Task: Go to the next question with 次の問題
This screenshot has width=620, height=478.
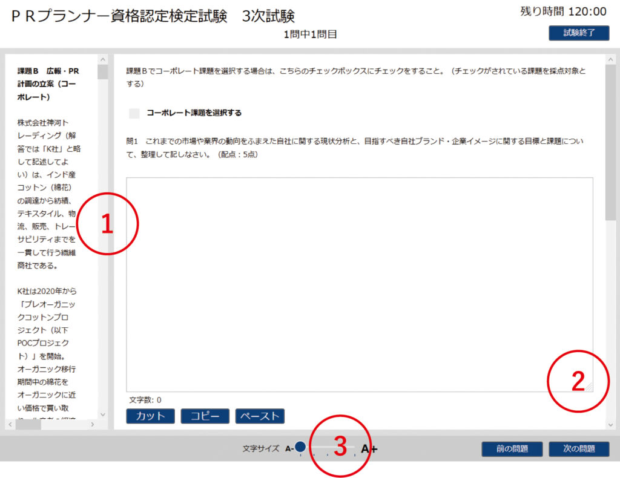Action: (x=579, y=449)
